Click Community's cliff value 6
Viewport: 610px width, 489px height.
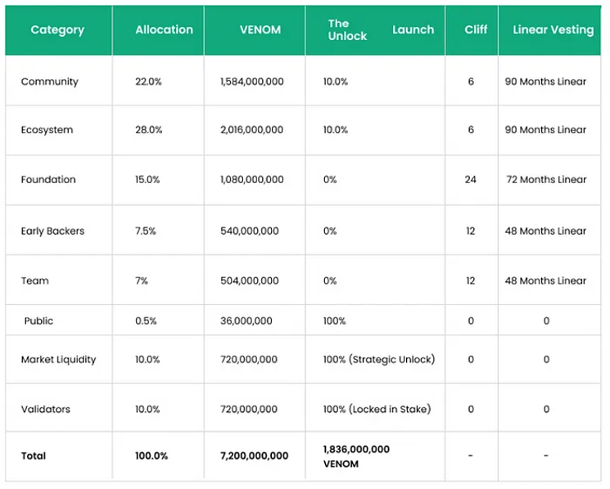(471, 82)
